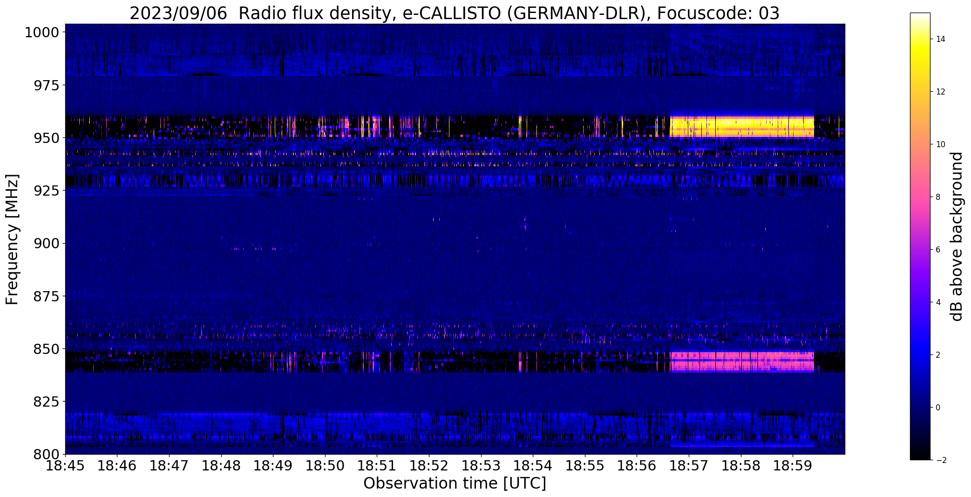Click the 975 frequency tick label

pyautogui.click(x=46, y=85)
